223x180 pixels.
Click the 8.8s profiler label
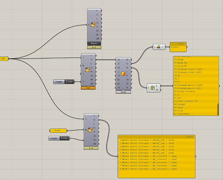[x=88, y=88]
